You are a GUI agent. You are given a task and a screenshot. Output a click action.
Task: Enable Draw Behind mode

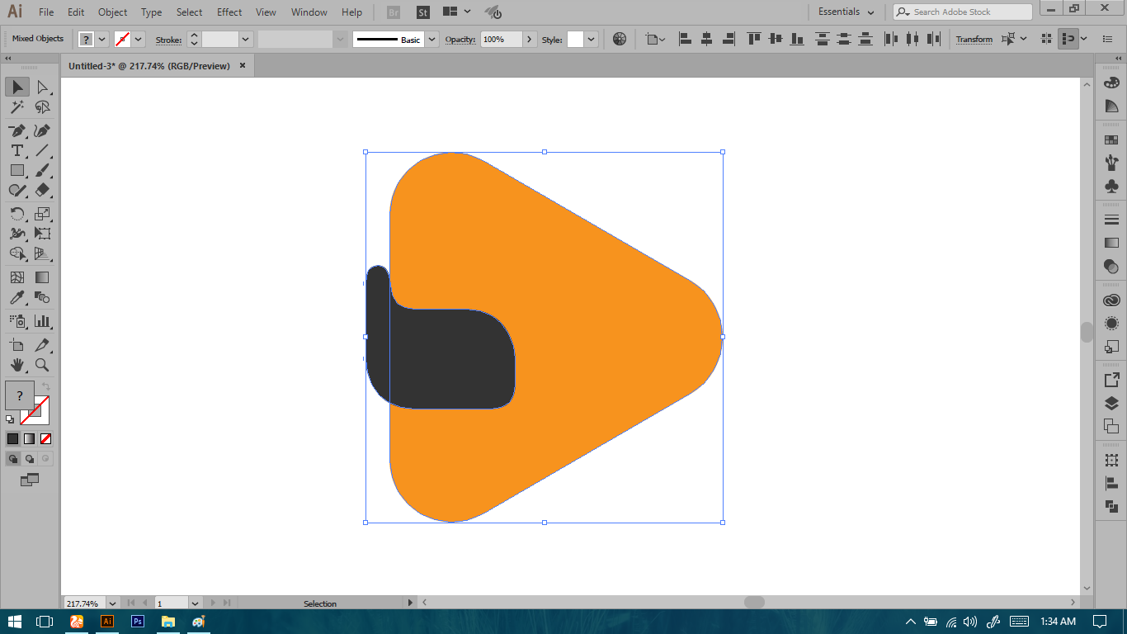pos(30,459)
